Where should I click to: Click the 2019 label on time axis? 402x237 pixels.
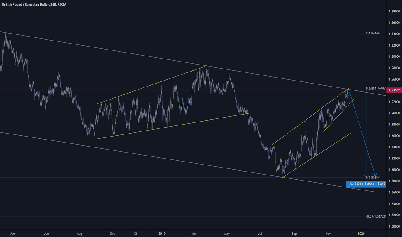click(x=162, y=233)
